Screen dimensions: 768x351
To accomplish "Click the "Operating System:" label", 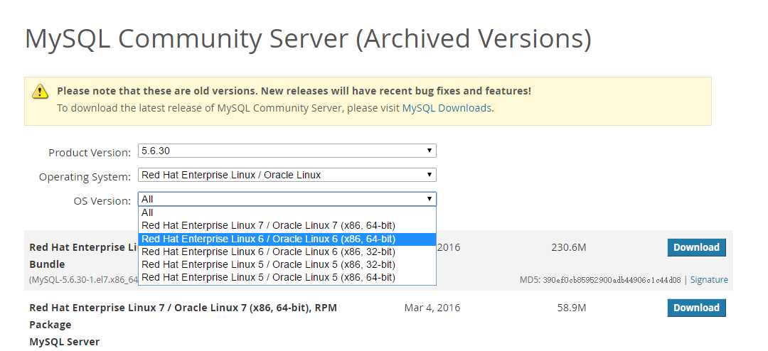I will (85, 177).
